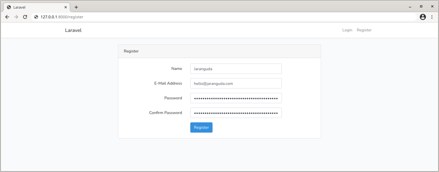The height and width of the screenshot is (172, 439).
Task: Click the back navigation arrow
Action: click(7, 17)
